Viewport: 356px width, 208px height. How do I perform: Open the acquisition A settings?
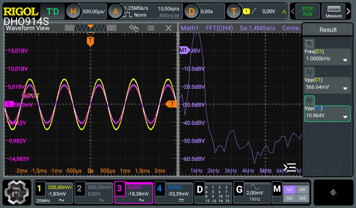click(x=115, y=11)
